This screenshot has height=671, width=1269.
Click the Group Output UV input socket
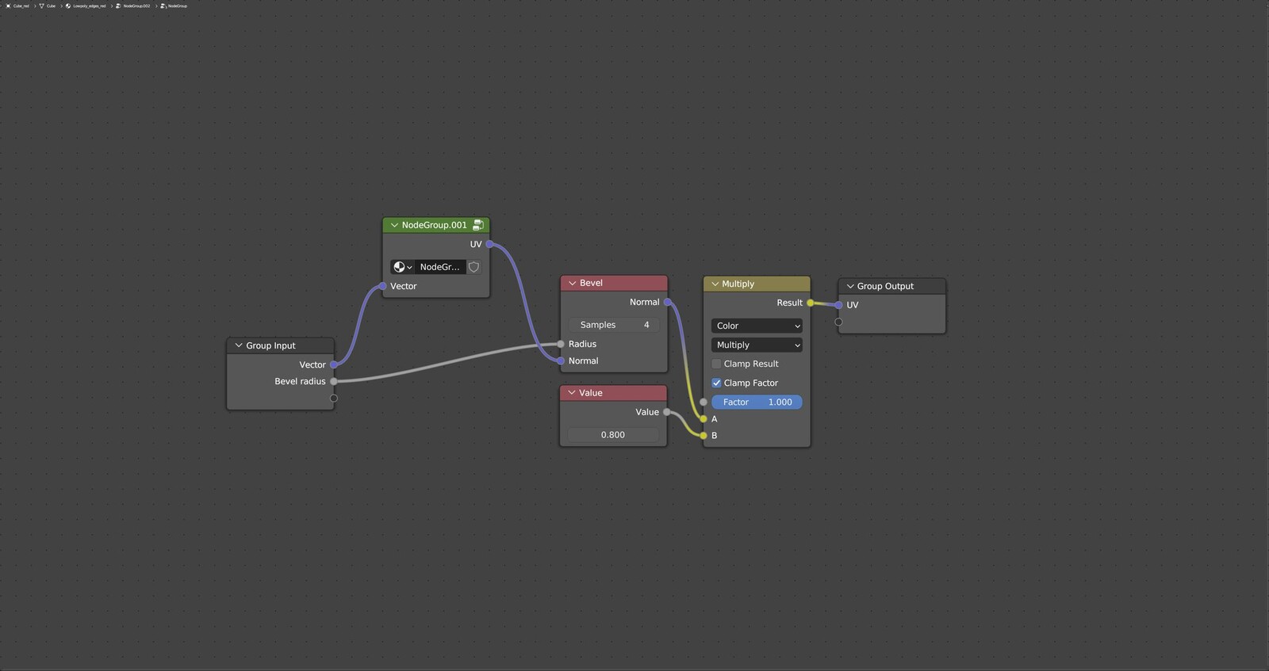click(x=838, y=305)
